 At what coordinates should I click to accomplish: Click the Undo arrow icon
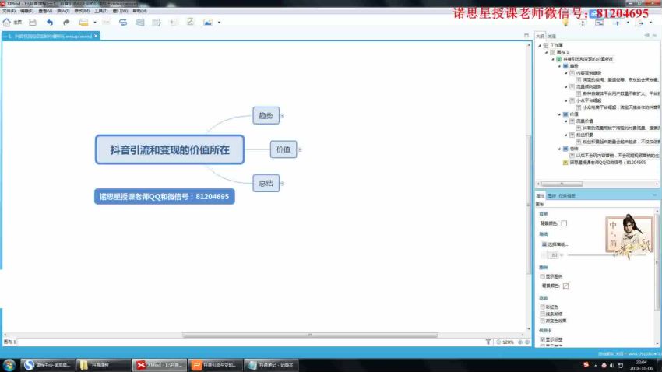[51, 23]
